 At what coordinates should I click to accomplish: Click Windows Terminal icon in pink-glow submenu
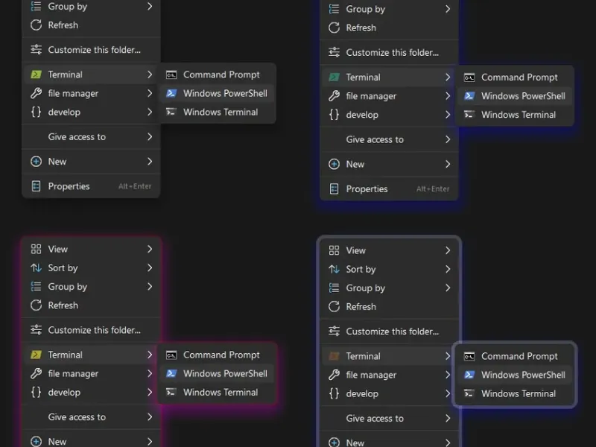[x=171, y=393]
